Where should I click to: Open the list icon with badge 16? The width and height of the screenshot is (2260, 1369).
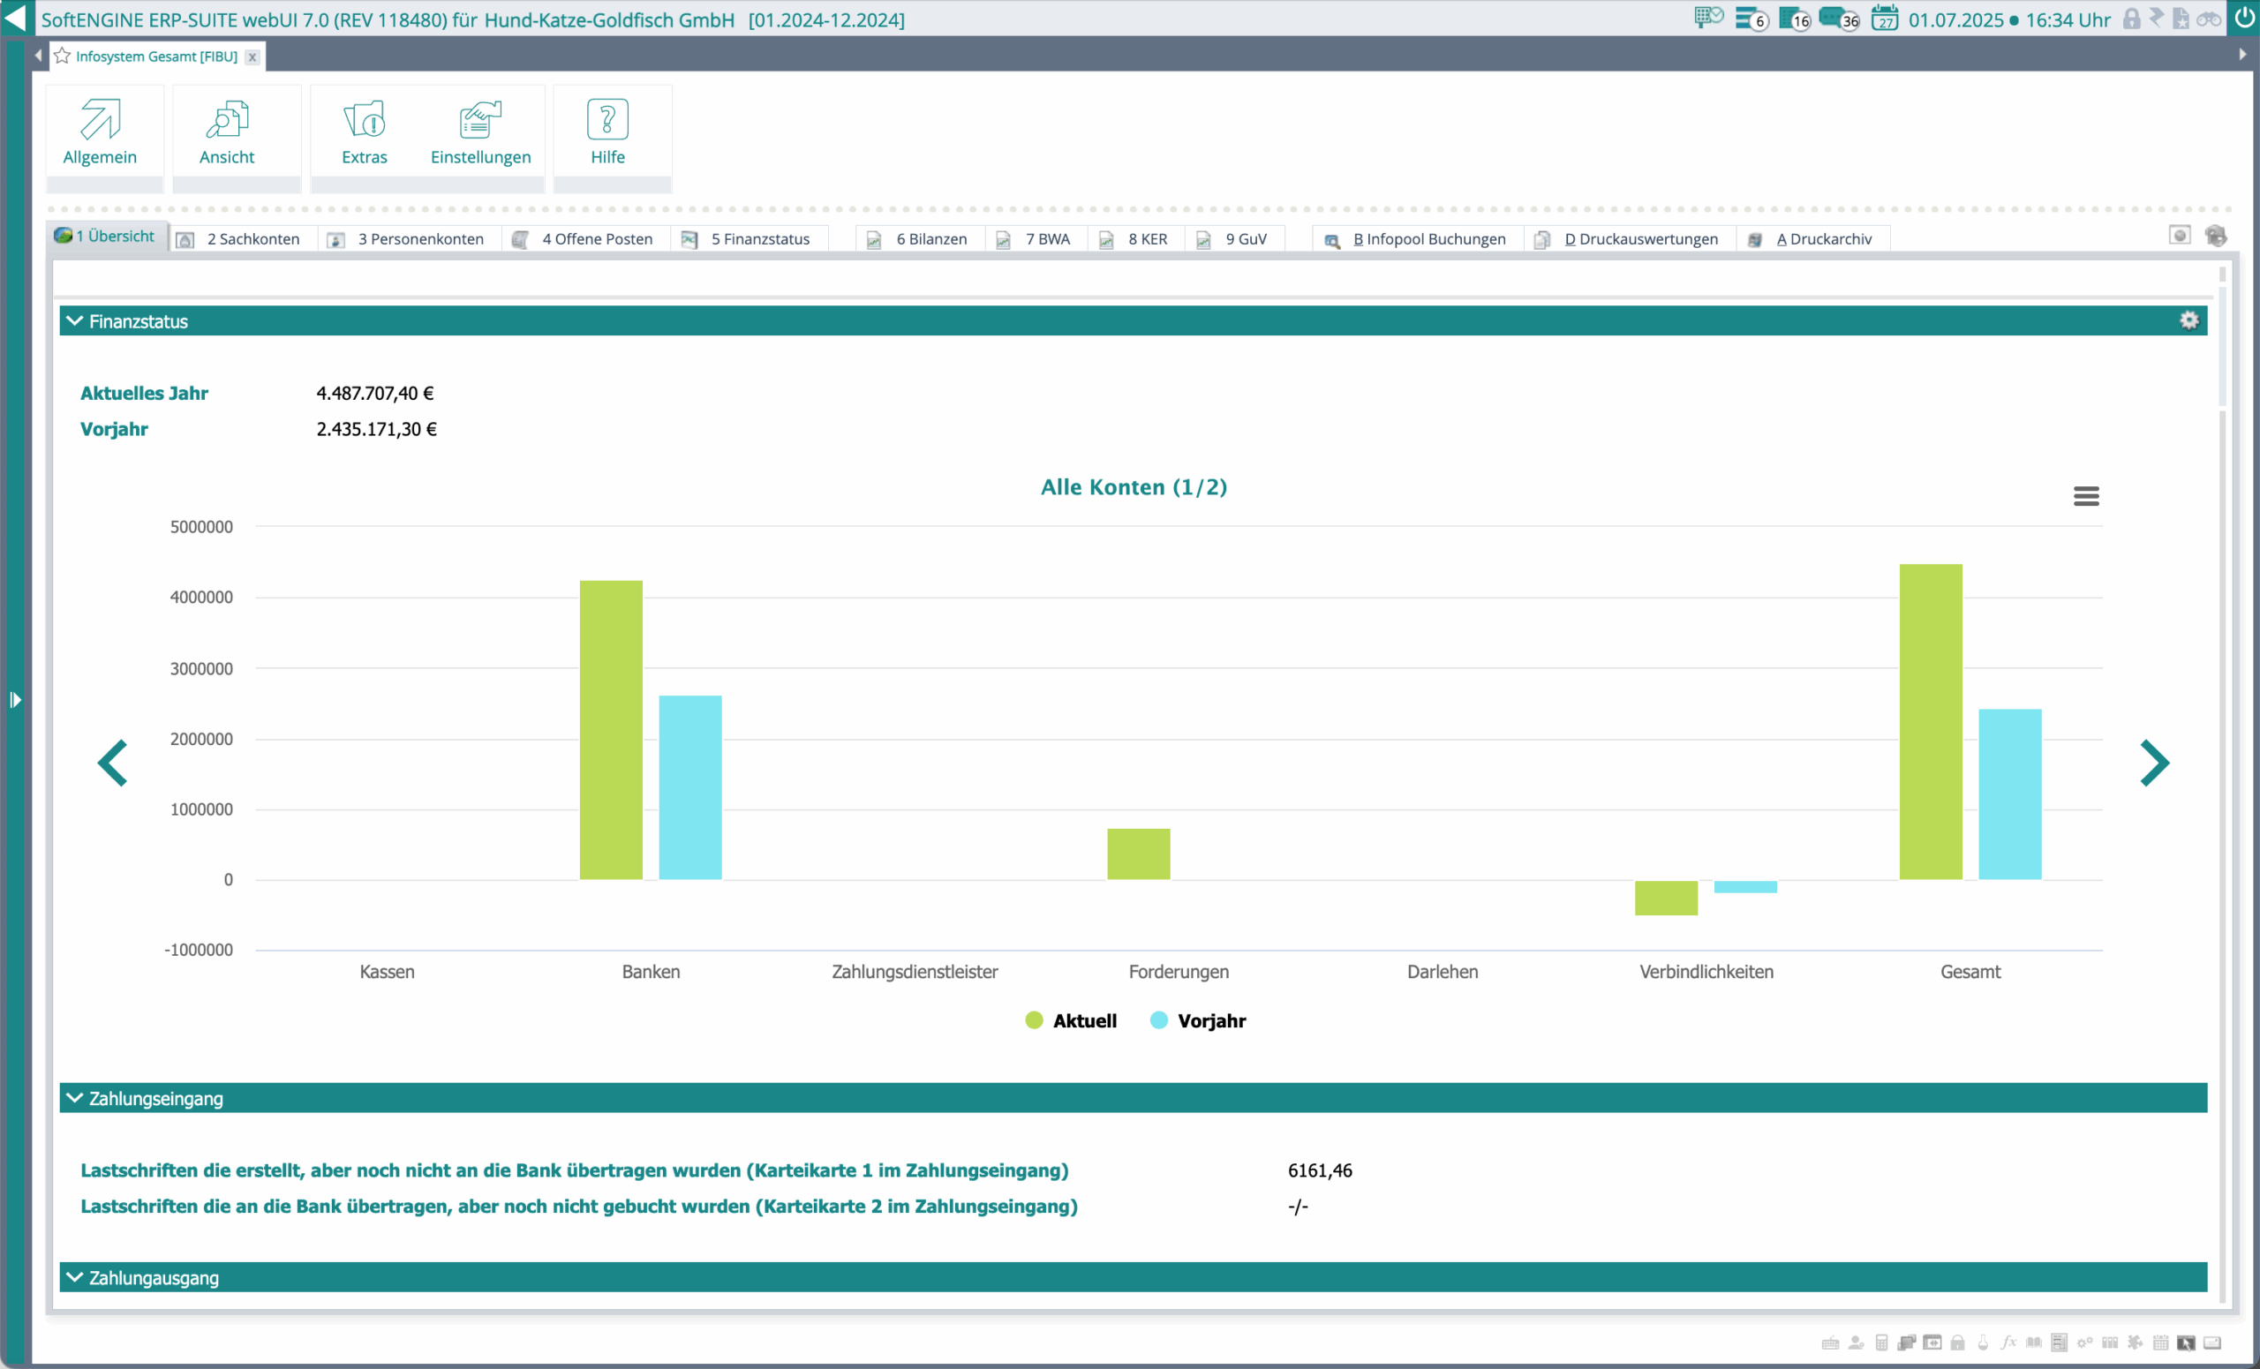pos(1794,19)
